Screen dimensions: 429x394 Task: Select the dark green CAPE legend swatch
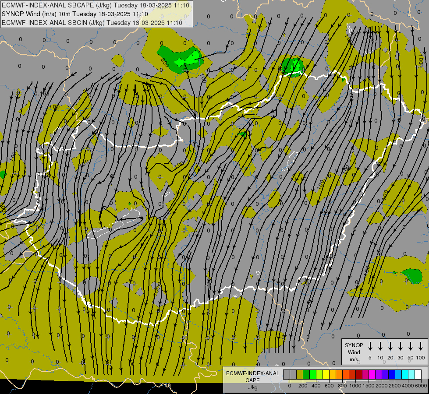coord(306,375)
